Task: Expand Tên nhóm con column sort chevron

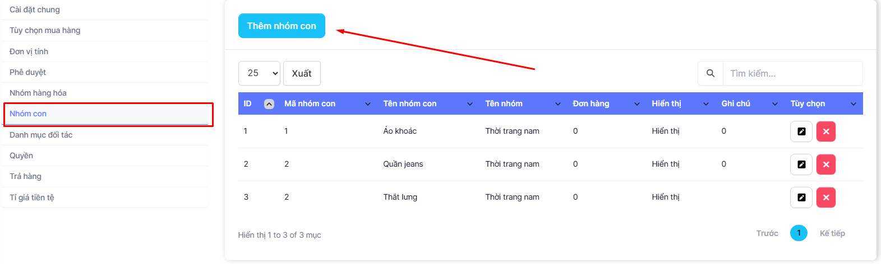Action: tap(470, 104)
